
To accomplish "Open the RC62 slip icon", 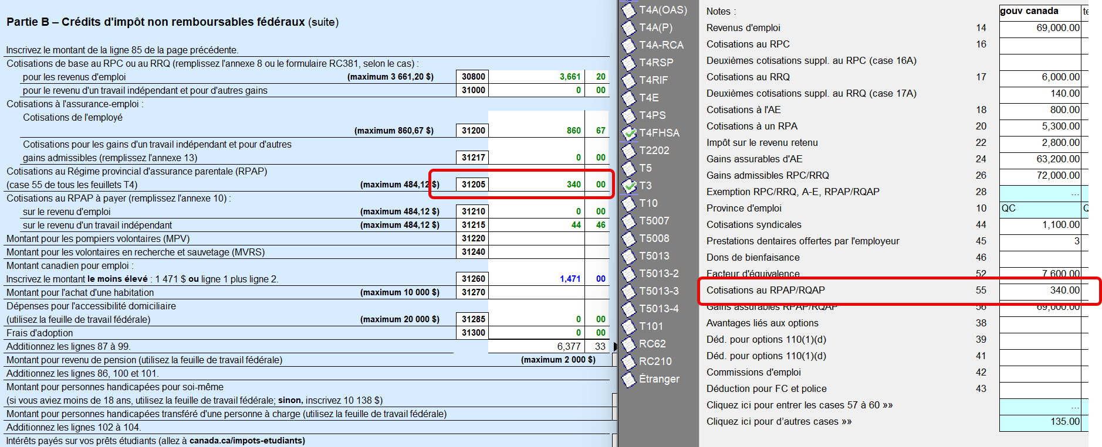I will (629, 344).
